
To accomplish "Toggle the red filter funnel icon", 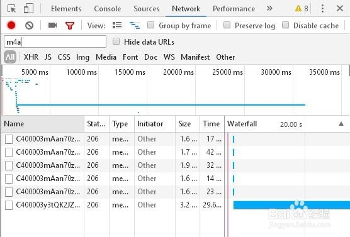I will [x=70, y=25].
